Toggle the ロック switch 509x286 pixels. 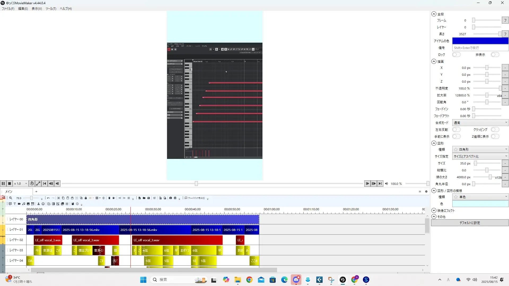[x=456, y=55]
